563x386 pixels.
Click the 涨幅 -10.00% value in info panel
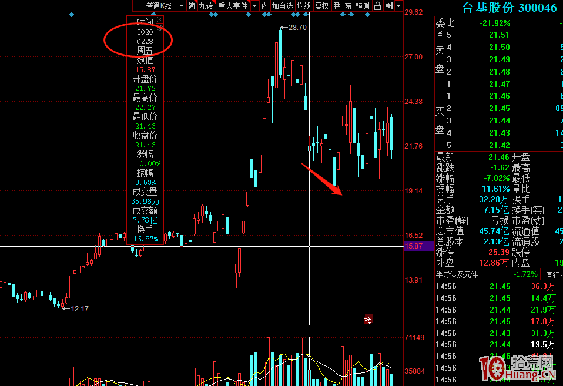coord(146,164)
